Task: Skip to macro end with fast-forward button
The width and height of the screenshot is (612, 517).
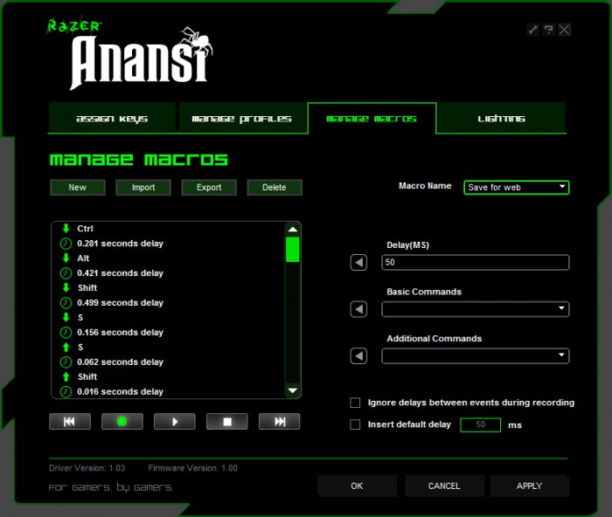Action: click(280, 422)
